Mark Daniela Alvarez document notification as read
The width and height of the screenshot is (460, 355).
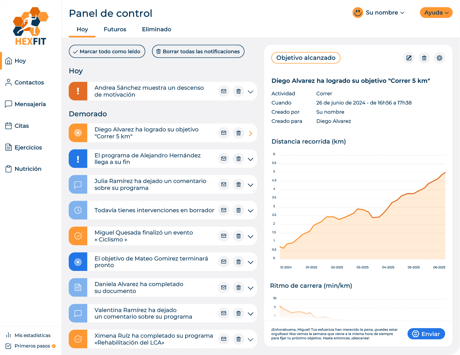tap(224, 288)
